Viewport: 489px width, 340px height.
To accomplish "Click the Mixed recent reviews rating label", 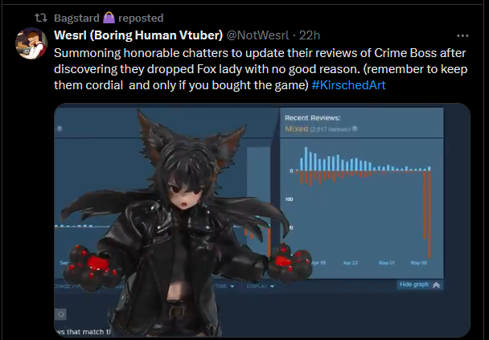I will [296, 129].
